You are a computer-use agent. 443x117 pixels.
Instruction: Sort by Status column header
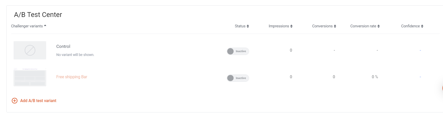(x=240, y=26)
